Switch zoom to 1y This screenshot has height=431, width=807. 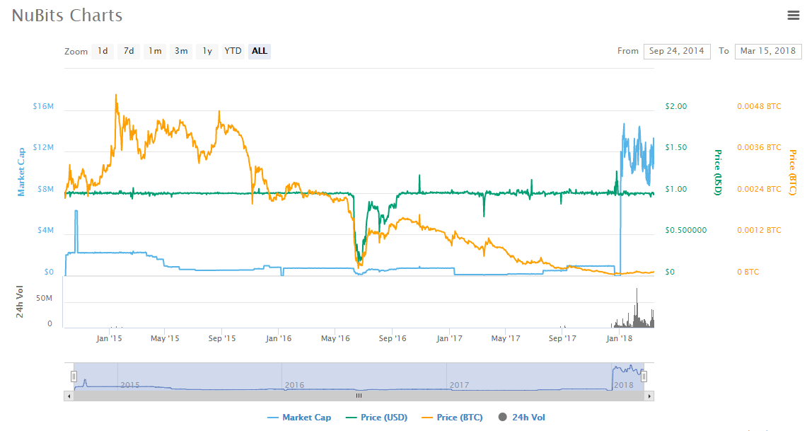coord(207,51)
